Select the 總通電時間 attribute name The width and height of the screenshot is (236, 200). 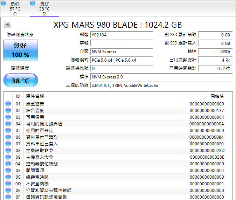click(x=37, y=177)
